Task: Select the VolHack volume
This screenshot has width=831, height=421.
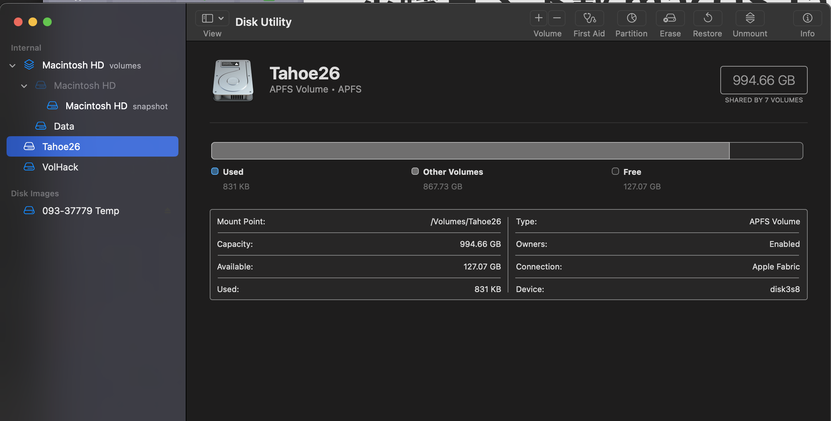Action: 60,167
